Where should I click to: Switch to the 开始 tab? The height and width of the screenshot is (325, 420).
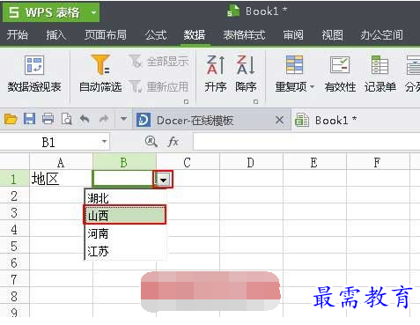tap(18, 35)
